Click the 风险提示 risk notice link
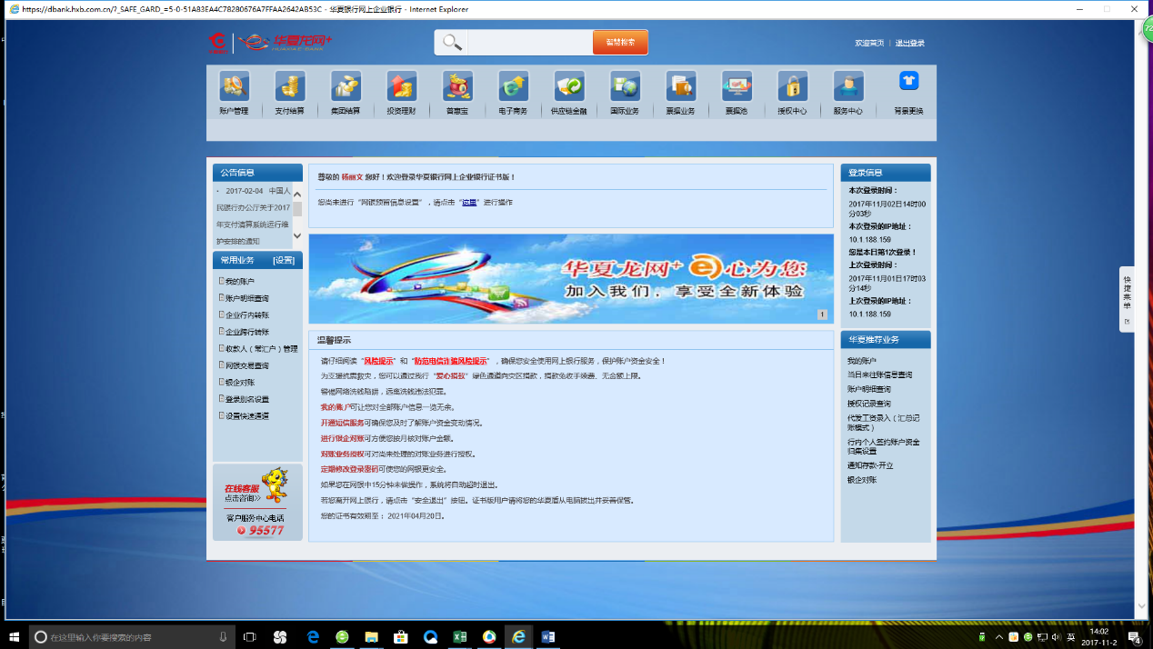The height and width of the screenshot is (649, 1153). click(x=379, y=361)
